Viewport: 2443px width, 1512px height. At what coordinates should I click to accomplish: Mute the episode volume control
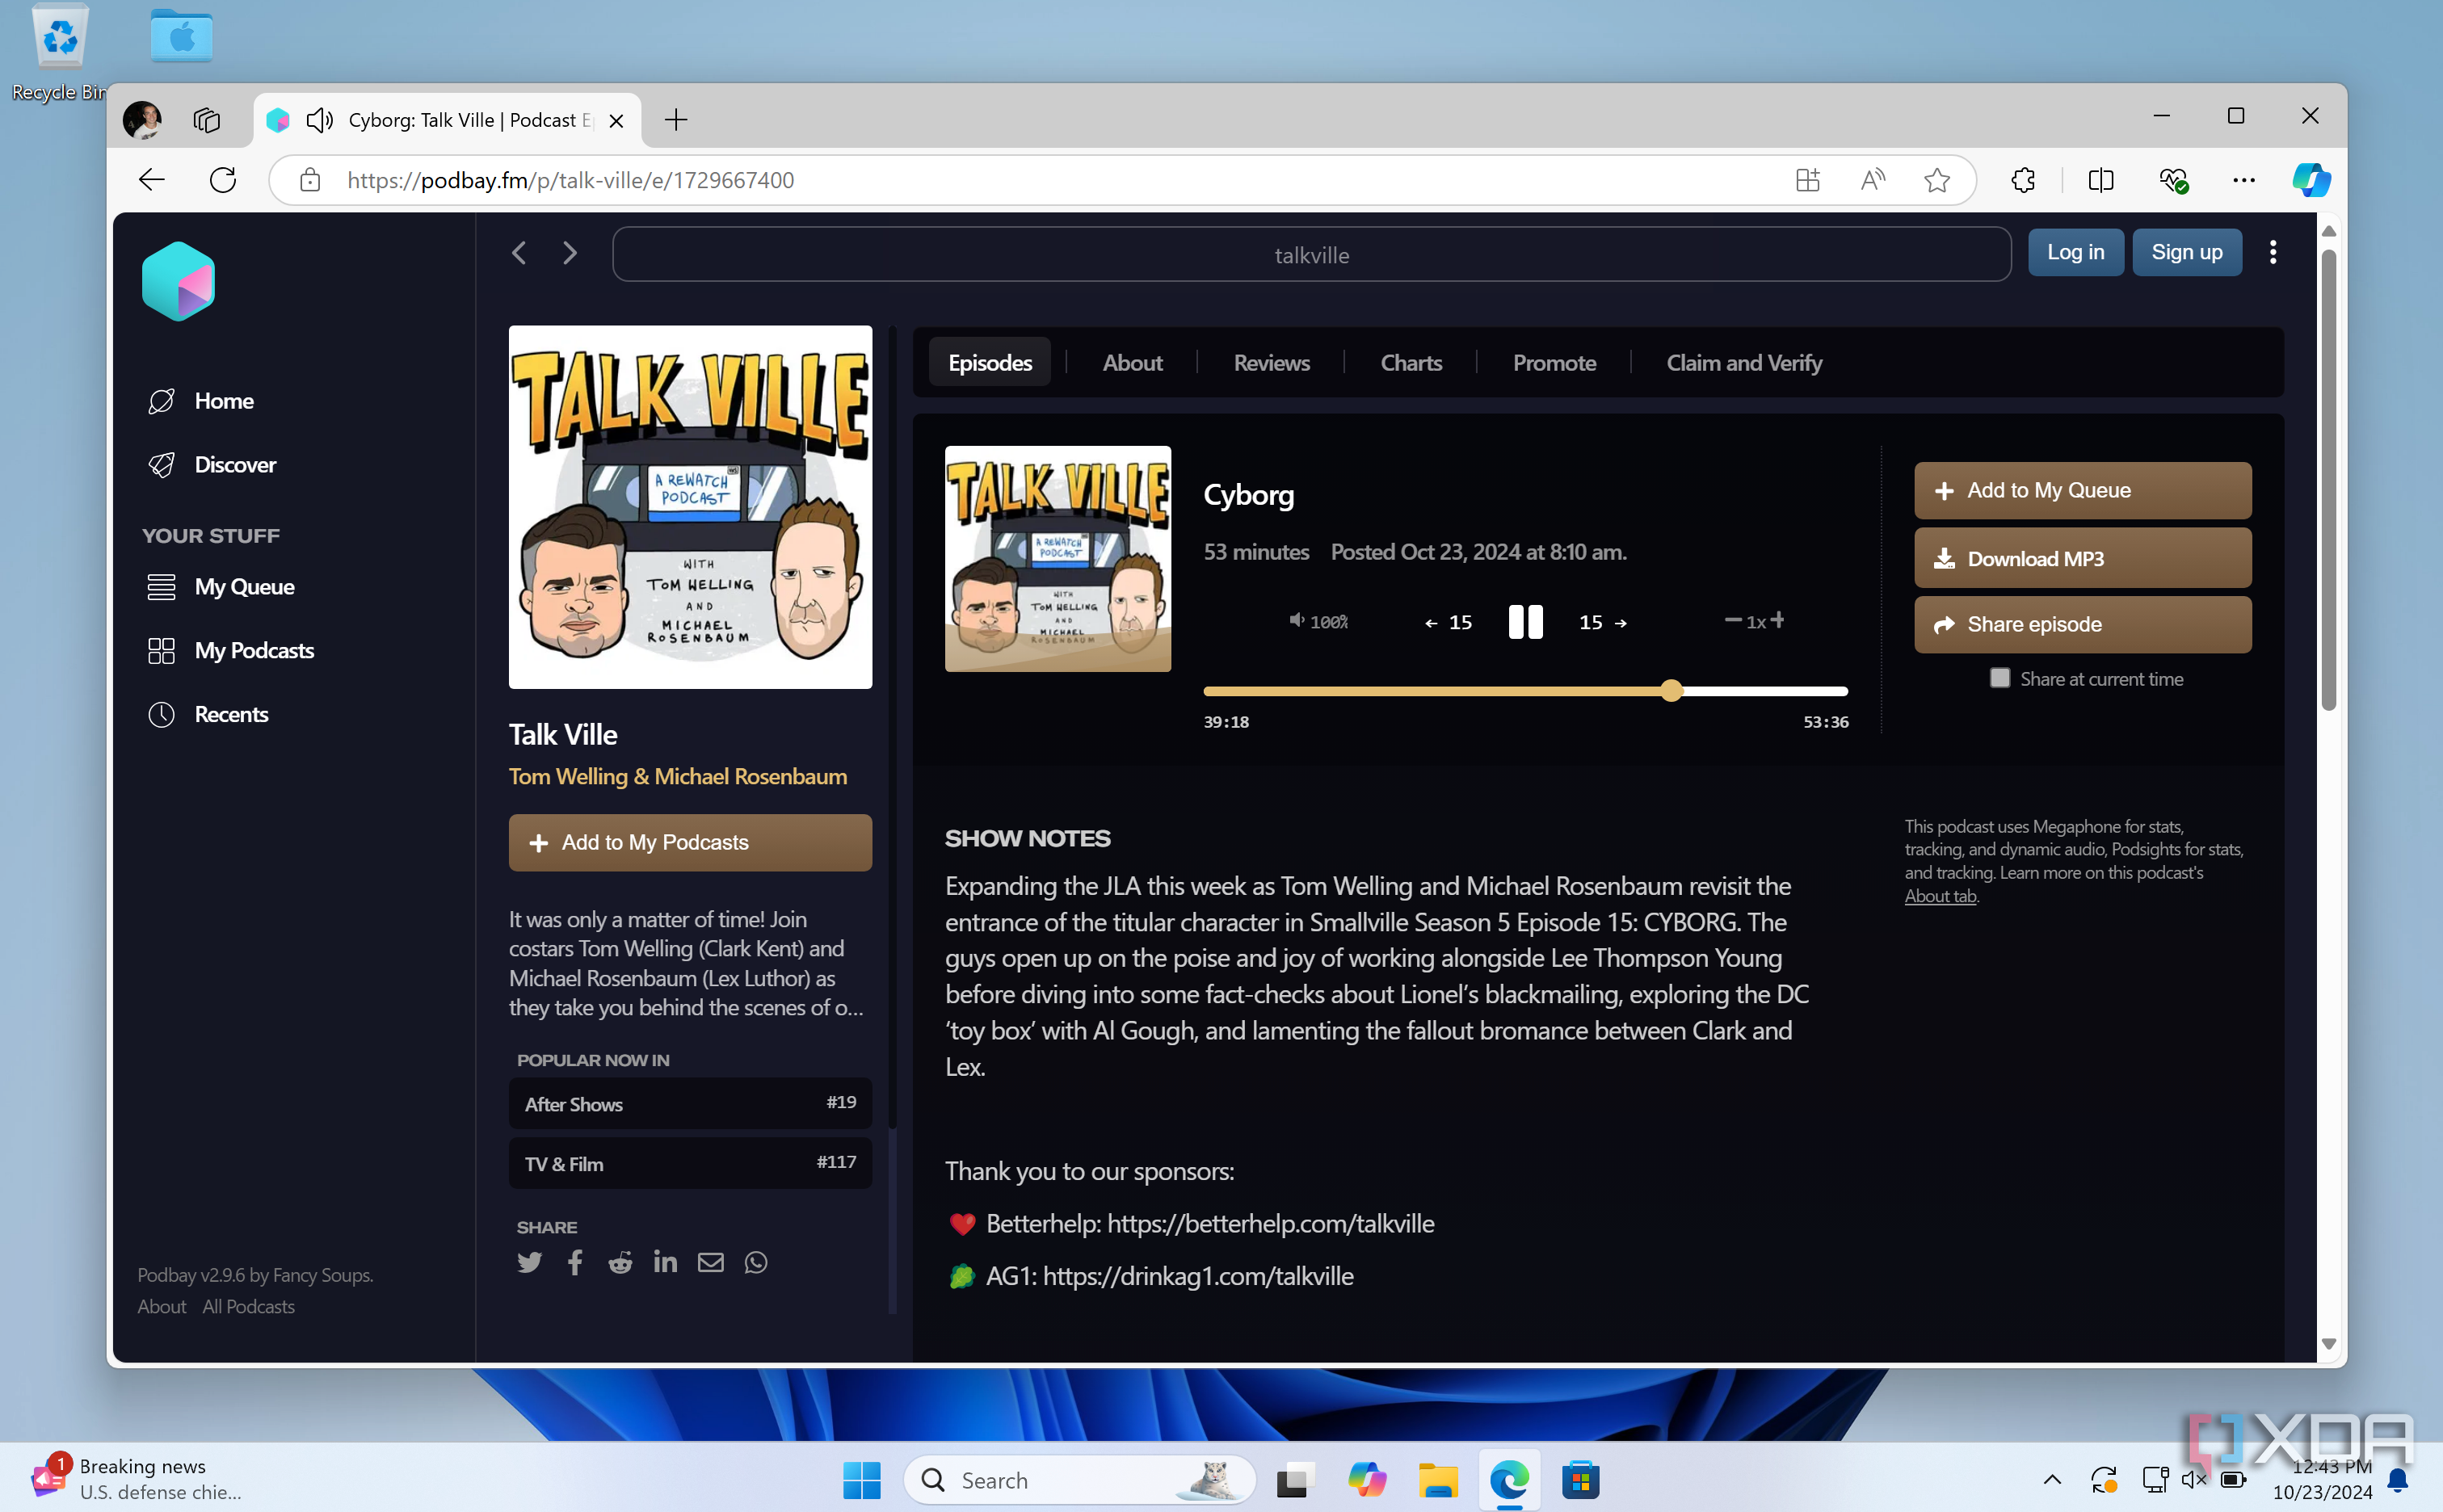[x=1297, y=621]
